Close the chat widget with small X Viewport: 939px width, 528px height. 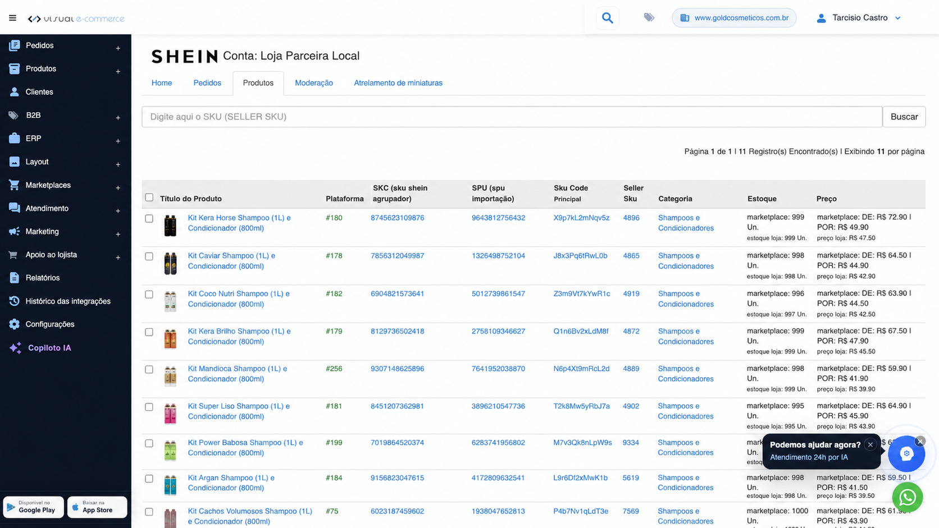[920, 442]
